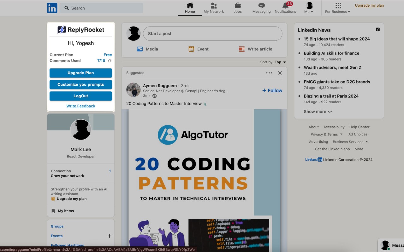404x252 pixels.
Task: Click the More footer link
Action: coord(359,149)
